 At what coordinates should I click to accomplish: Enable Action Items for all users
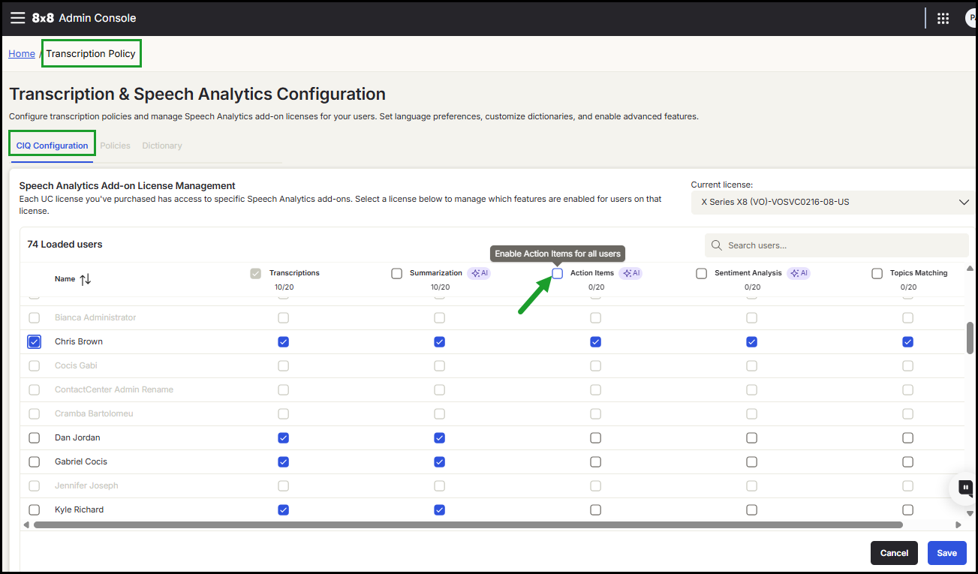(x=558, y=274)
